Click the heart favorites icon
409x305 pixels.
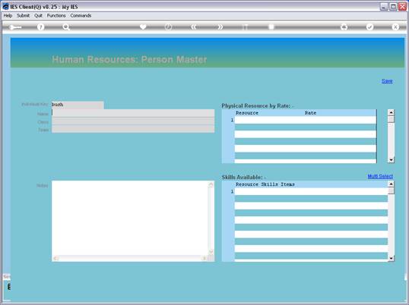pos(143,27)
